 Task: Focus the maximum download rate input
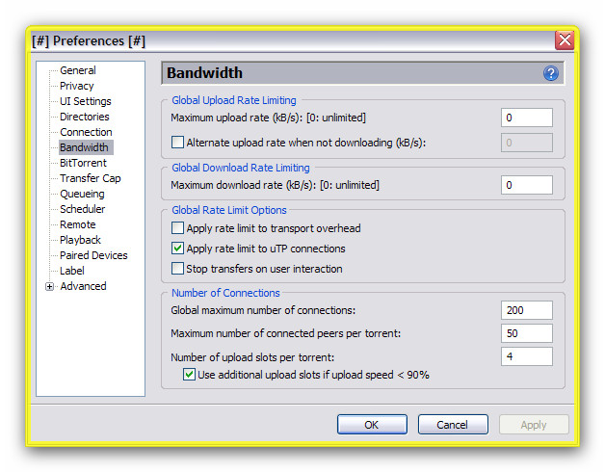(526, 185)
